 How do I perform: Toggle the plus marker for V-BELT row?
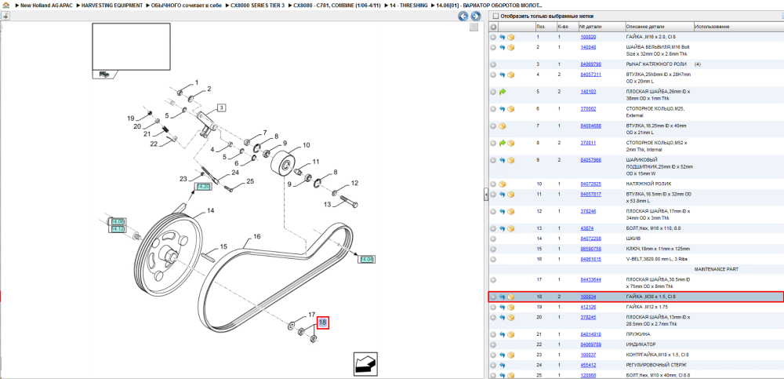pyautogui.click(x=493, y=260)
